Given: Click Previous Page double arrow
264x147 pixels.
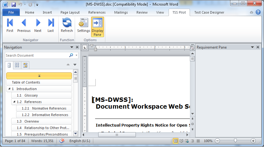Looking at the screenshot, I should pyautogui.click(x=192, y=119).
